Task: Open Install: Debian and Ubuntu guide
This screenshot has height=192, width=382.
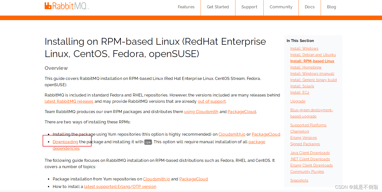Action: pos(313,55)
